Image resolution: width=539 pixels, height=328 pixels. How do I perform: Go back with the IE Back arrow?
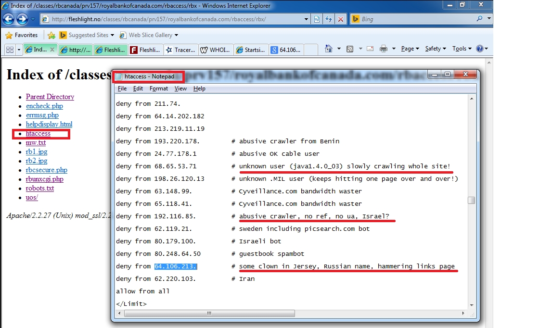pyautogui.click(x=9, y=19)
